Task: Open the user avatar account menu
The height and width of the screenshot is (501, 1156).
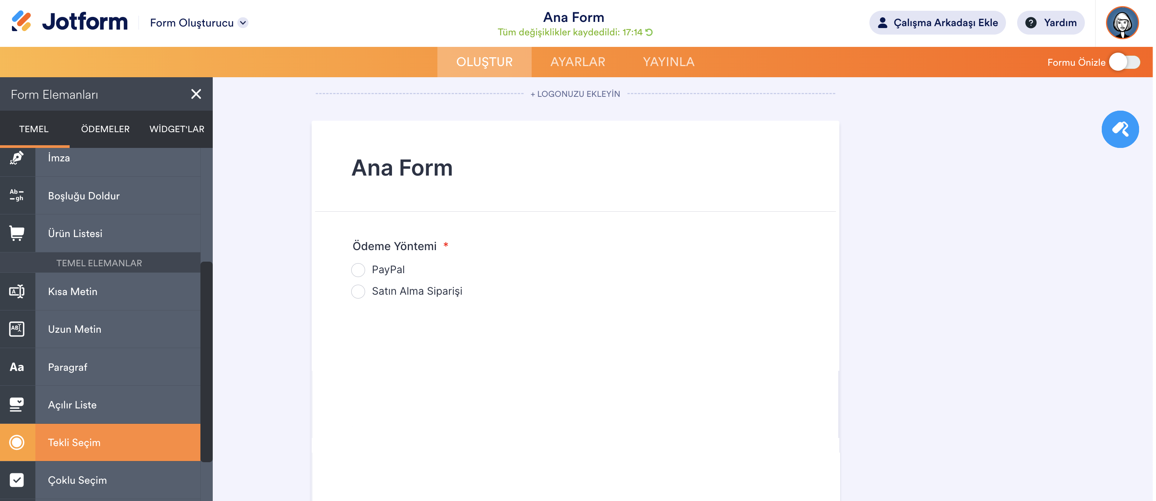Action: [1122, 23]
